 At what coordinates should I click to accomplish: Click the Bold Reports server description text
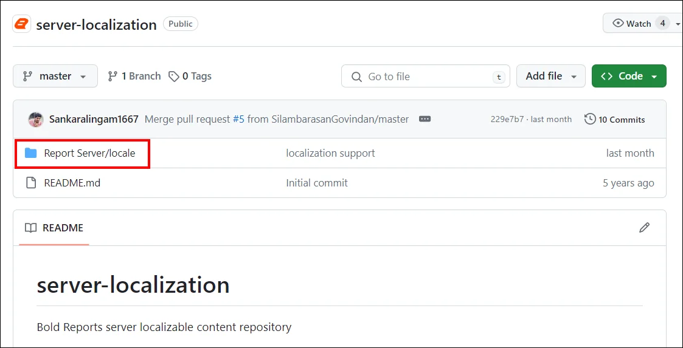tap(164, 327)
